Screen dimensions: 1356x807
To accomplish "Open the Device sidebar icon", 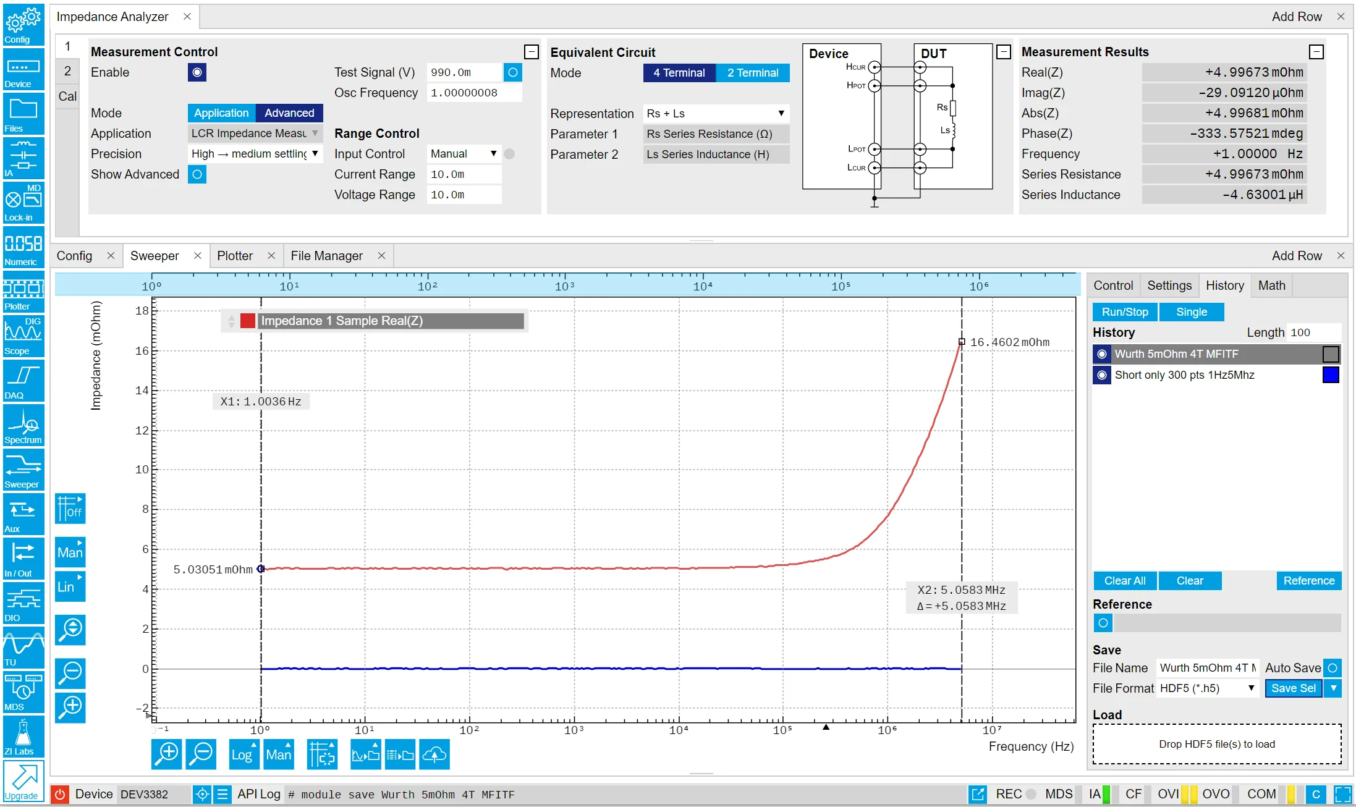I will (x=23, y=69).
